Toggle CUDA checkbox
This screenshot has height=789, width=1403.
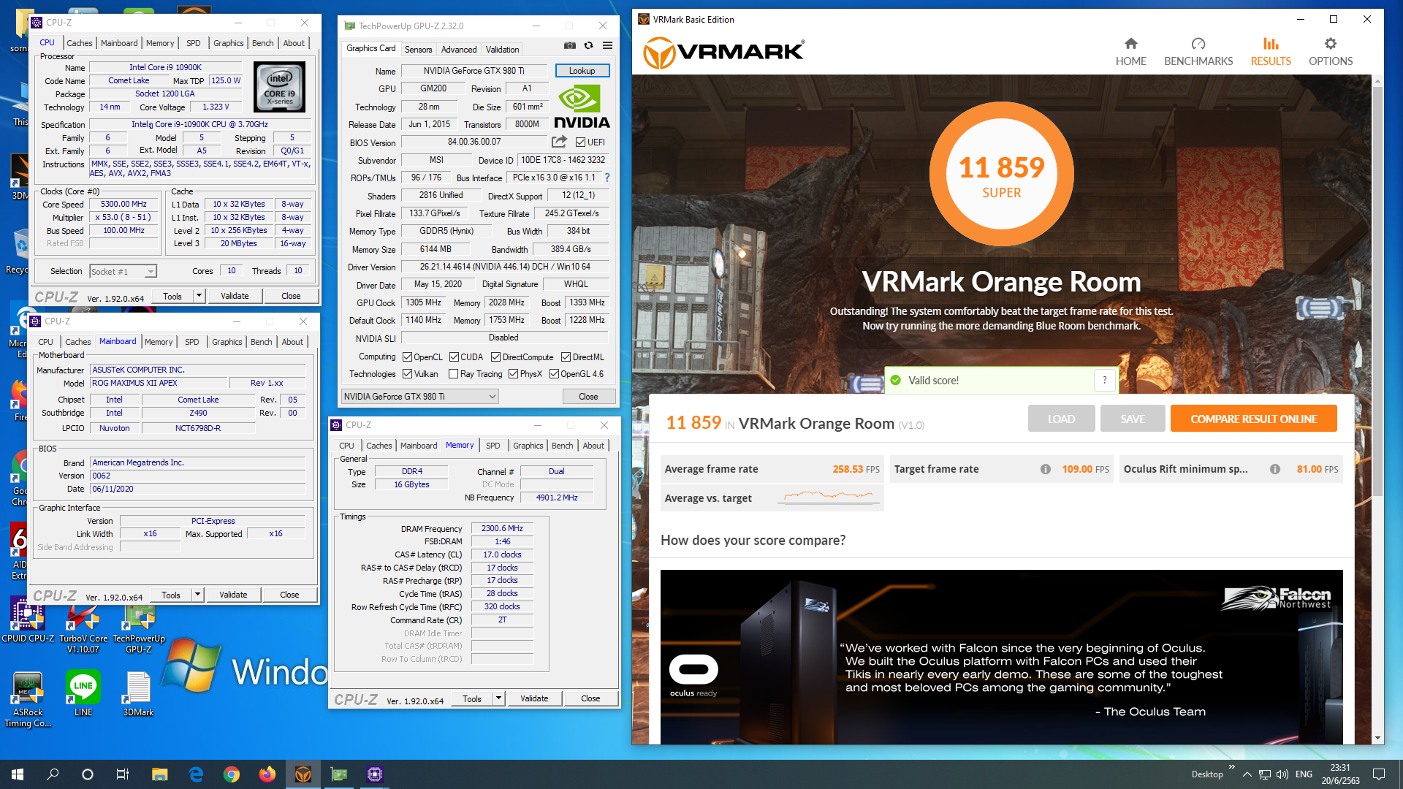tap(454, 357)
